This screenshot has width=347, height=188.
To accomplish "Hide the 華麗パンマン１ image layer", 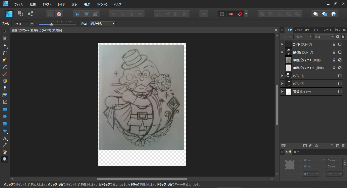I will point(340,60).
